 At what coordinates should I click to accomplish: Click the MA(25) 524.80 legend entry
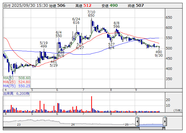17,82
